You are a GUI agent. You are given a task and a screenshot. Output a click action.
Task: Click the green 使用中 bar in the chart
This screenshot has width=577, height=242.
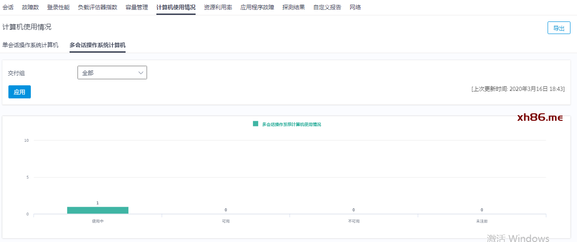[98, 210]
